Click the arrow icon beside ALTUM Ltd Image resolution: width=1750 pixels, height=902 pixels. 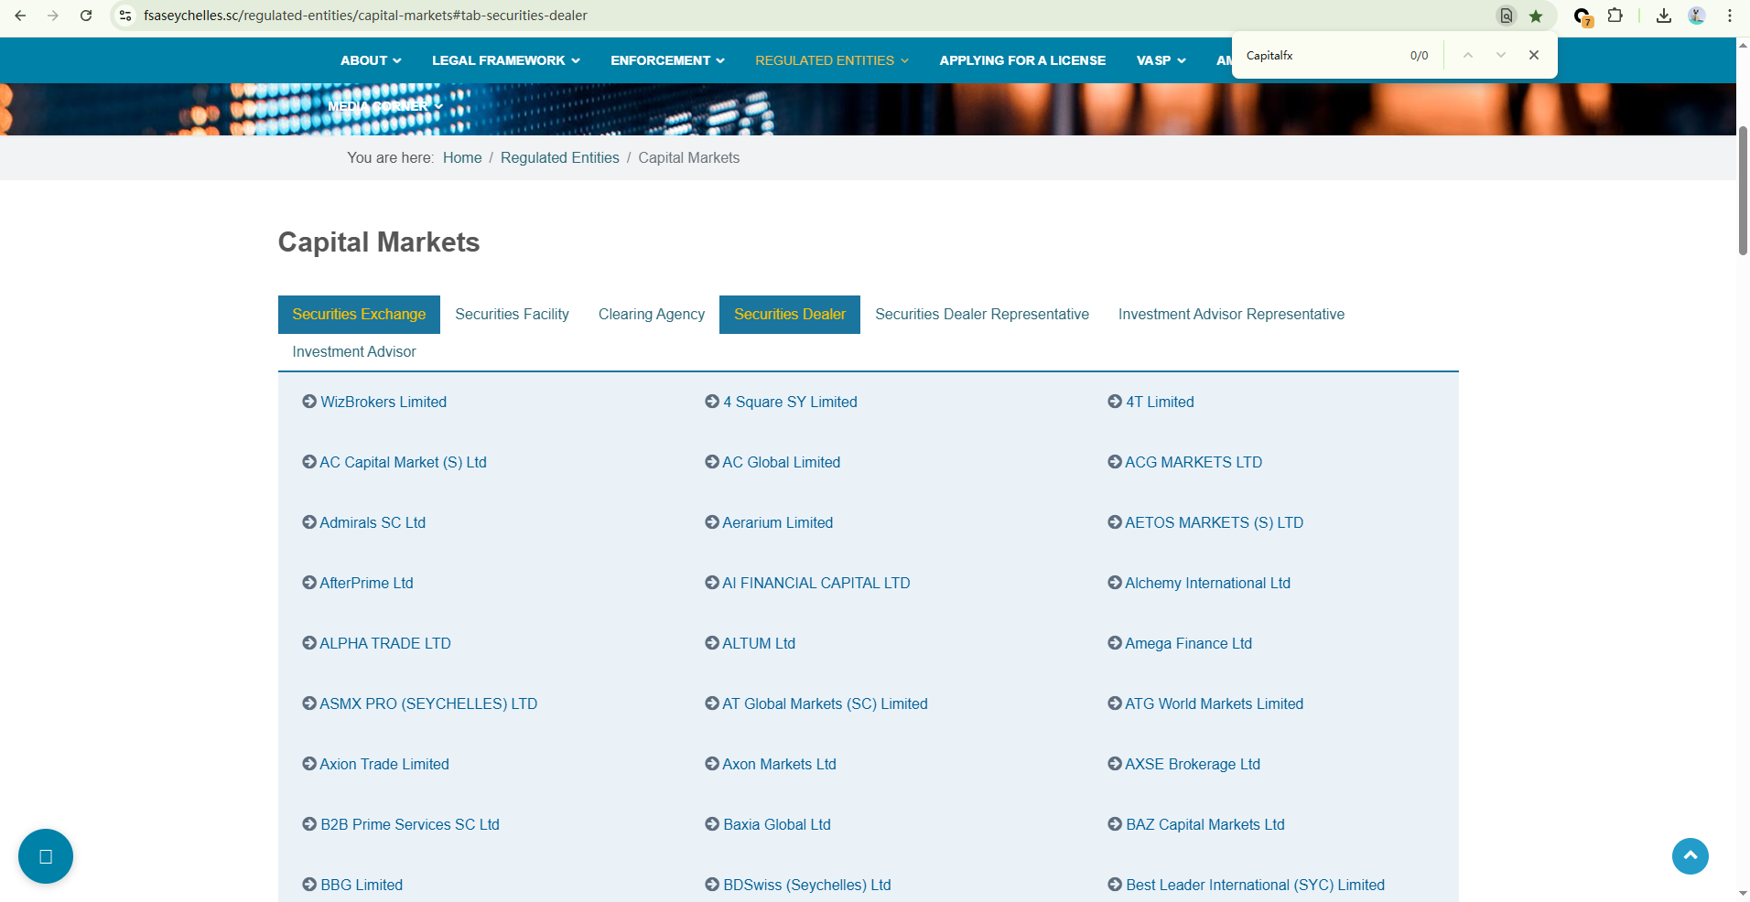[x=712, y=643]
